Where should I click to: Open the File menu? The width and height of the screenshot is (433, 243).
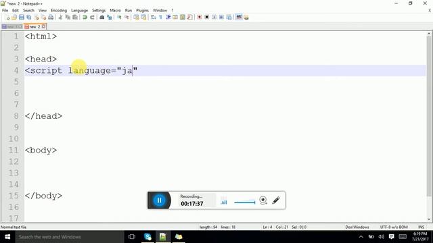5,10
